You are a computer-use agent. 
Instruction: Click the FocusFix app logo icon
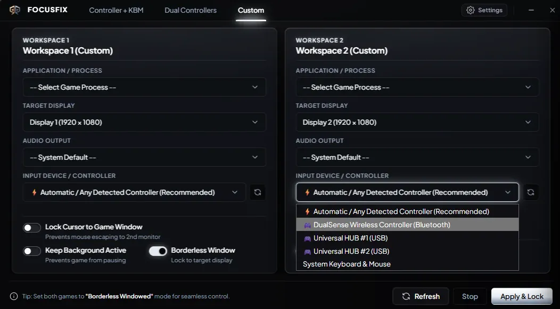tap(15, 10)
